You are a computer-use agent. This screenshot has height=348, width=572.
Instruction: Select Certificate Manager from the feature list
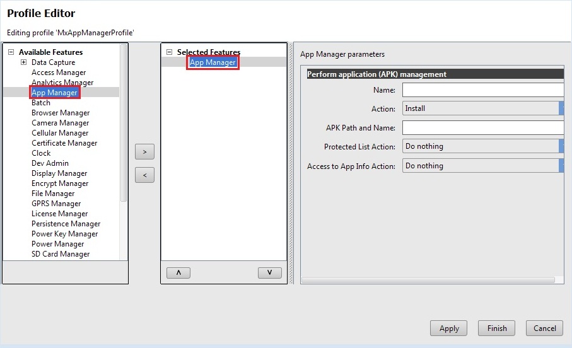(64, 143)
